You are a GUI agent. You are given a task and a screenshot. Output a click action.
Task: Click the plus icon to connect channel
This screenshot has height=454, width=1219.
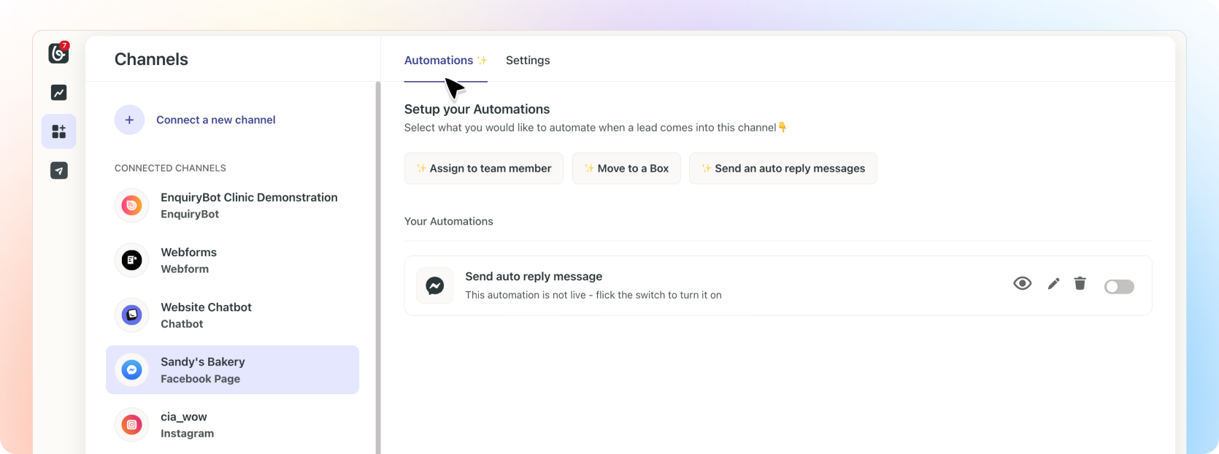click(x=129, y=120)
